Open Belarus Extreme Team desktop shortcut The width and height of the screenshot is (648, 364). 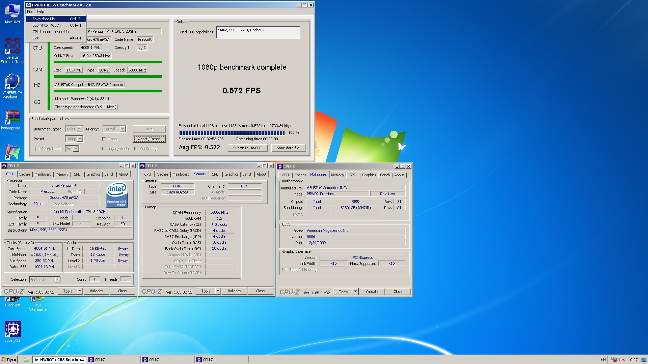pyautogui.click(x=12, y=51)
